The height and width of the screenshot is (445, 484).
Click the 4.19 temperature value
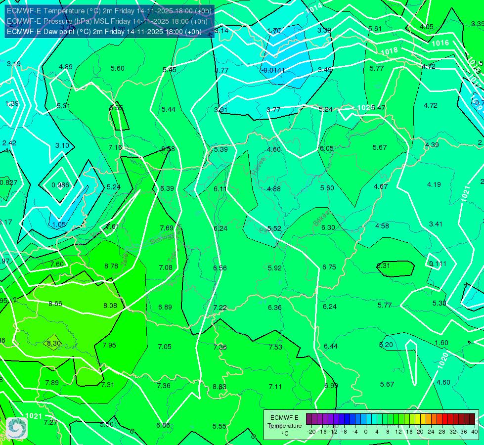[x=434, y=184]
